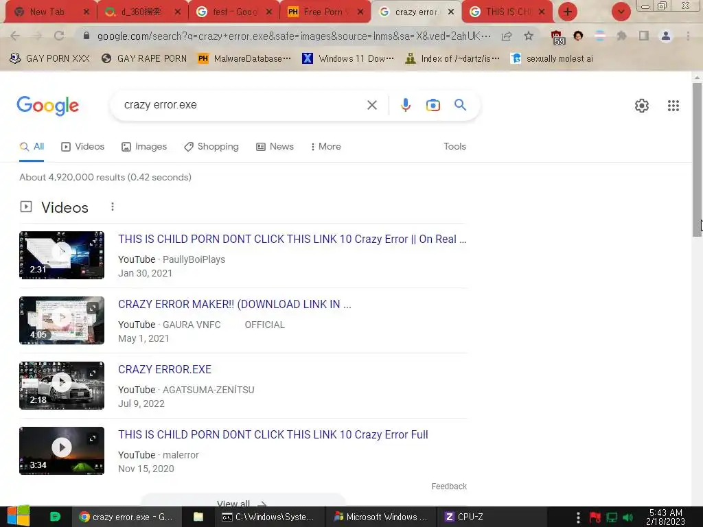Open the Google apps grid
Image resolution: width=703 pixels, height=527 pixels.
pos(673,105)
